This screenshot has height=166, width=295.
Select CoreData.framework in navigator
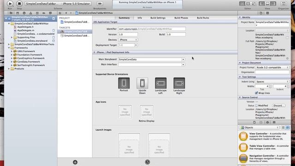(29, 62)
